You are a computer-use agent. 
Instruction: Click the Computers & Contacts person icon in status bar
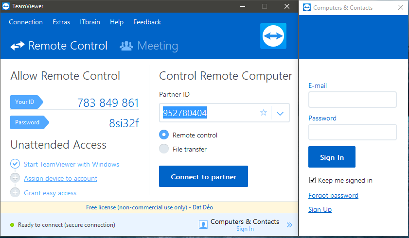(x=203, y=225)
